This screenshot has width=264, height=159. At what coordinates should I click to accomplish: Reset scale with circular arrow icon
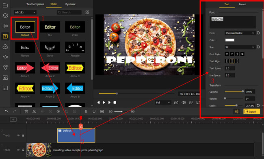258,106
